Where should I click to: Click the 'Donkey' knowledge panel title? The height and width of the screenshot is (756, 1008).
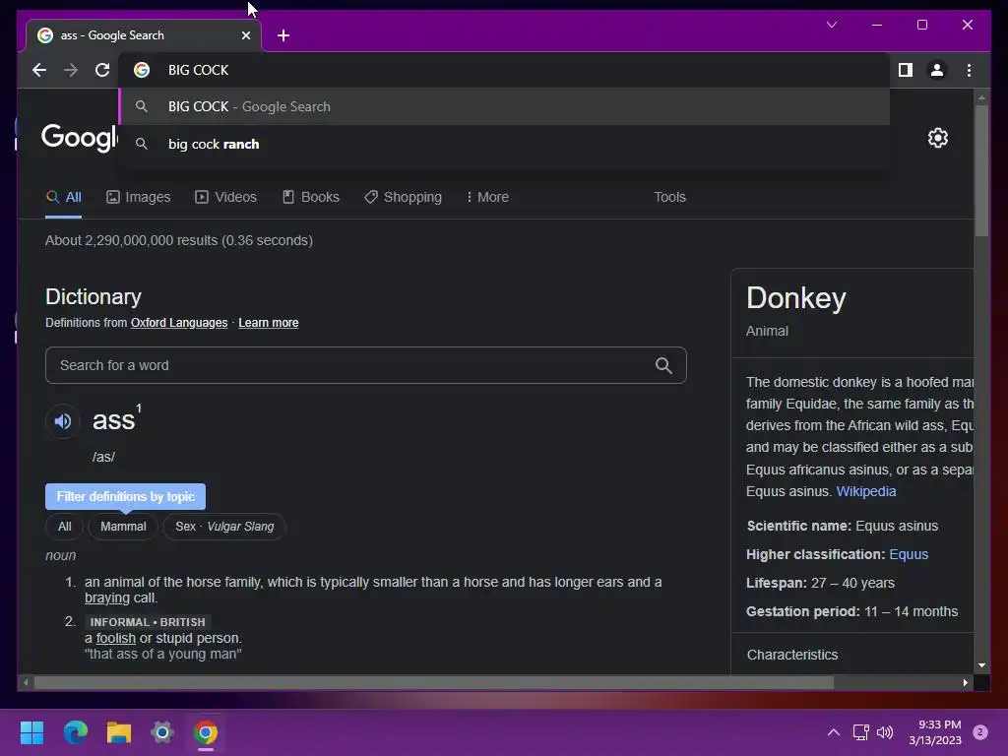pos(795,298)
